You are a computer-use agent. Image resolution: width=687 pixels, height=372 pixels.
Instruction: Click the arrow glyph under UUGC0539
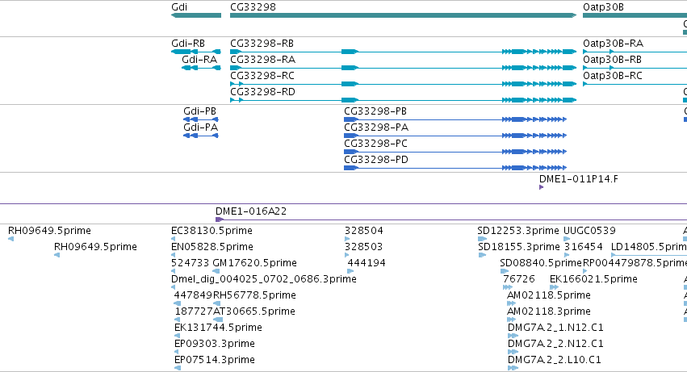[x=567, y=239]
